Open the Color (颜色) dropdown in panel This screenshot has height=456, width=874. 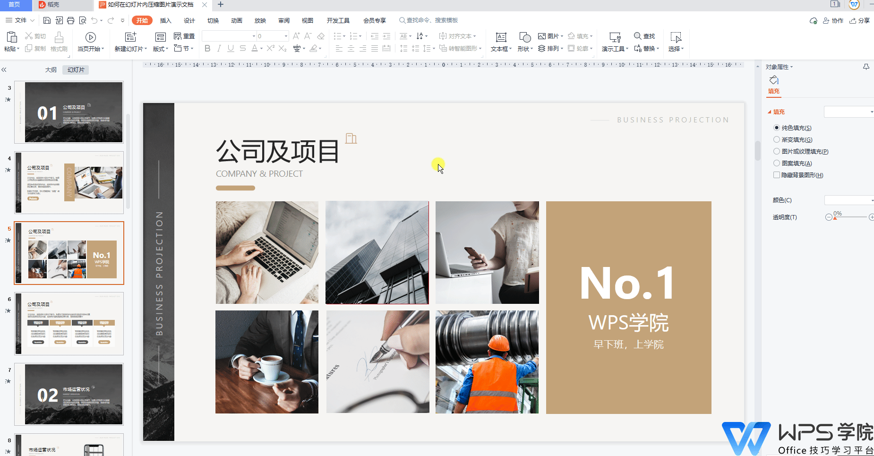pos(871,200)
